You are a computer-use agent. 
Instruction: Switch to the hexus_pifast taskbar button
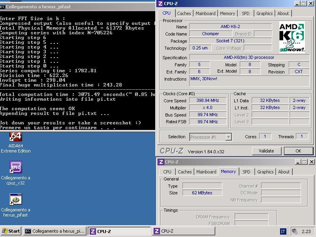pos(55,231)
